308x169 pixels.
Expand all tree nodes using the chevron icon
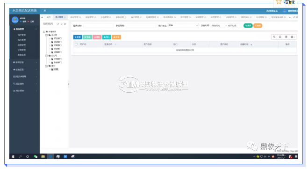click(x=62, y=24)
